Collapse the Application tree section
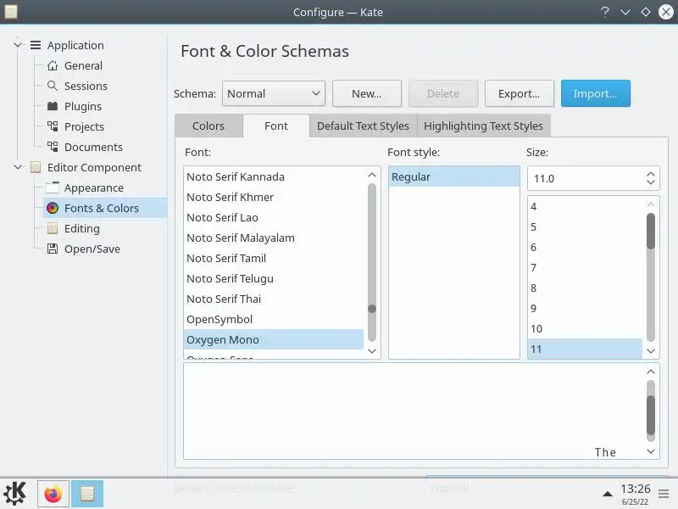Viewport: 678px width, 509px height. 18,45
